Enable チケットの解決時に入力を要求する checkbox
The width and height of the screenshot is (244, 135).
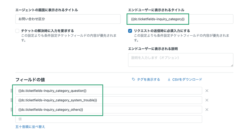17,31
